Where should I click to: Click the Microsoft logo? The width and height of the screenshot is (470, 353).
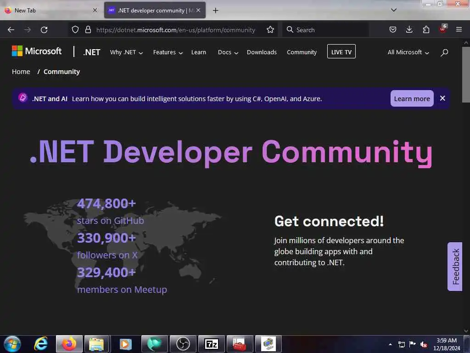click(37, 51)
